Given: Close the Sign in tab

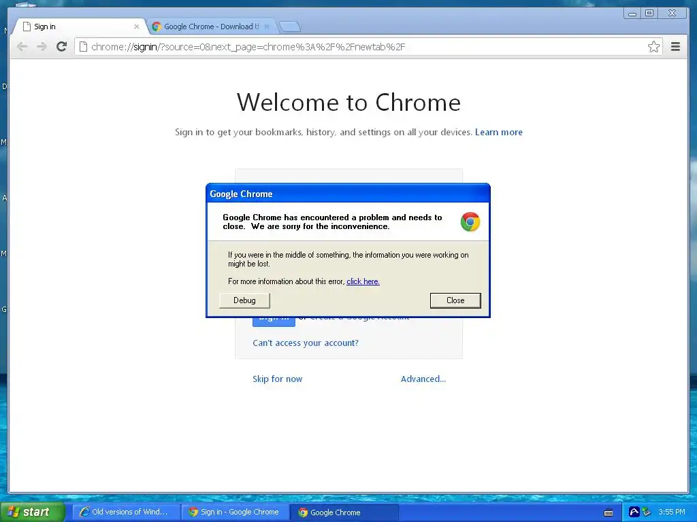Looking at the screenshot, I should (x=136, y=27).
